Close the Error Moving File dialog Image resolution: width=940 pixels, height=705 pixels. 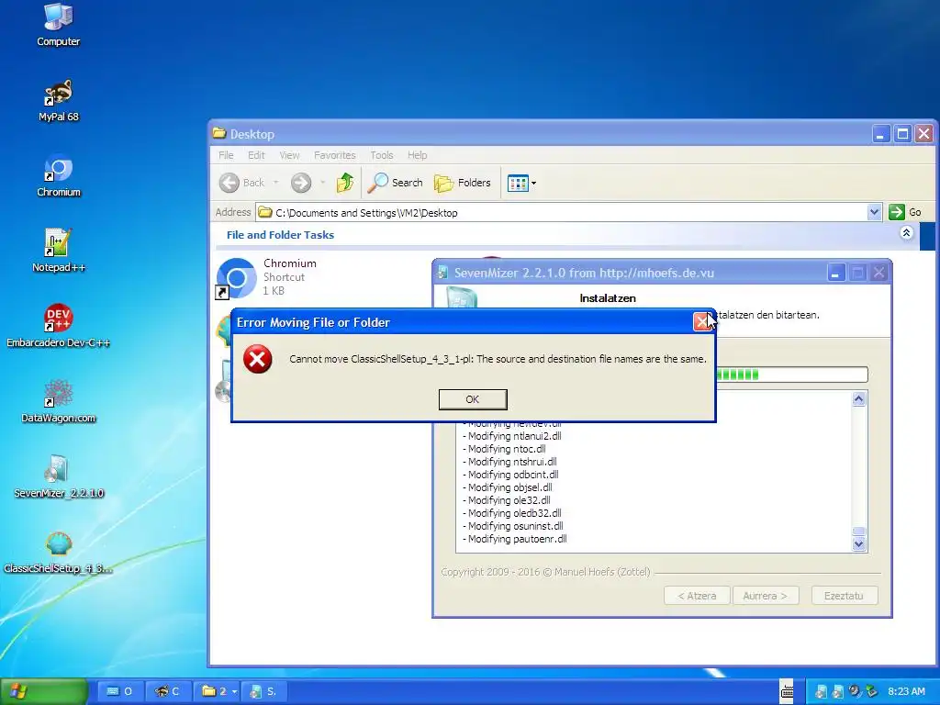702,322
